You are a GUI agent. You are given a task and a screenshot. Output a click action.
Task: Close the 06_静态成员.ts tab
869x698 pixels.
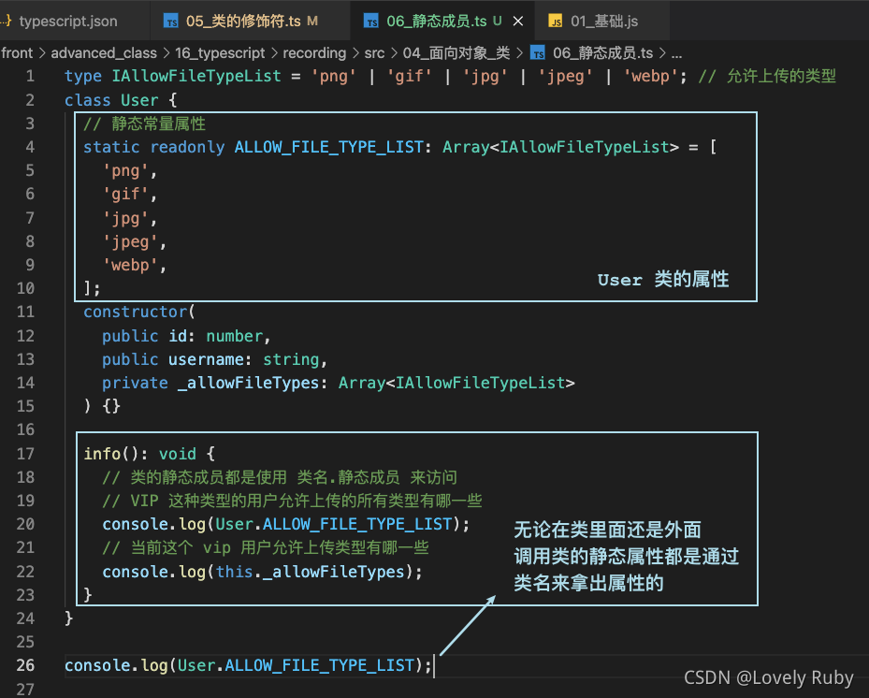(518, 22)
